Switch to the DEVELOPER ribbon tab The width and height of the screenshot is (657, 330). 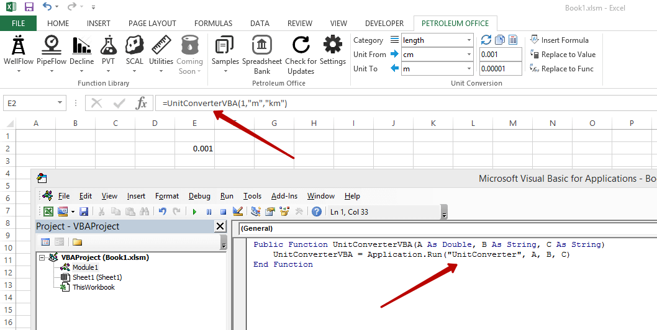(x=384, y=24)
